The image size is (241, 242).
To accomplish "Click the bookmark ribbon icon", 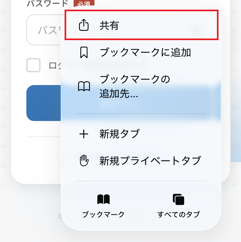I will (84, 52).
